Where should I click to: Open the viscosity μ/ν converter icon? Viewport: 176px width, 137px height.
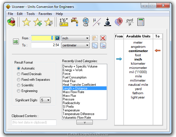(97, 22)
